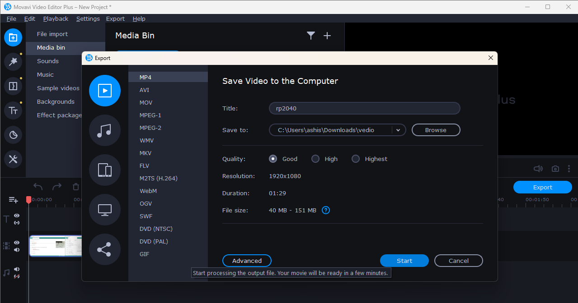Expand the Save to path dropdown

398,130
